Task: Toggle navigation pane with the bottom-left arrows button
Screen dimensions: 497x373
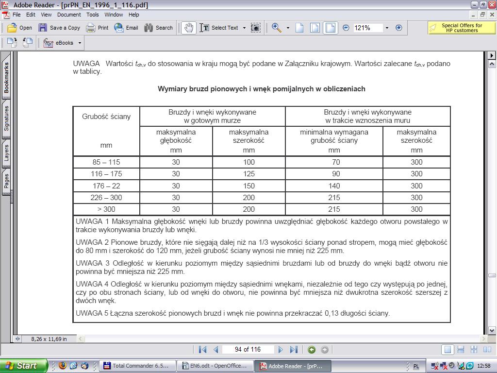Action: pyautogui.click(x=17, y=339)
